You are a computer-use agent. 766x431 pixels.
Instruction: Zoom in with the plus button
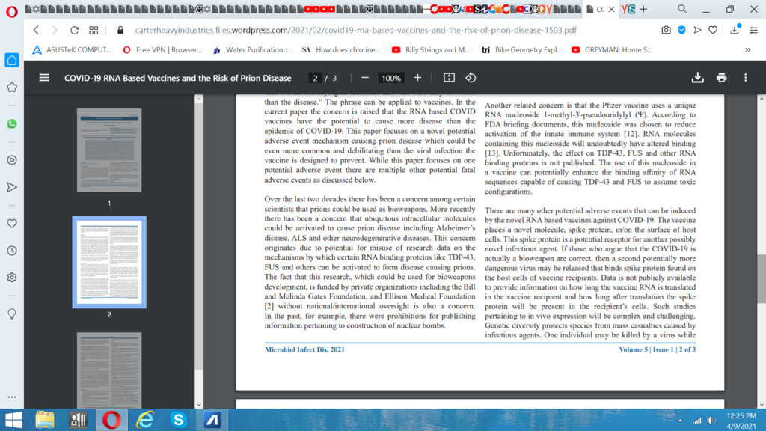[417, 78]
